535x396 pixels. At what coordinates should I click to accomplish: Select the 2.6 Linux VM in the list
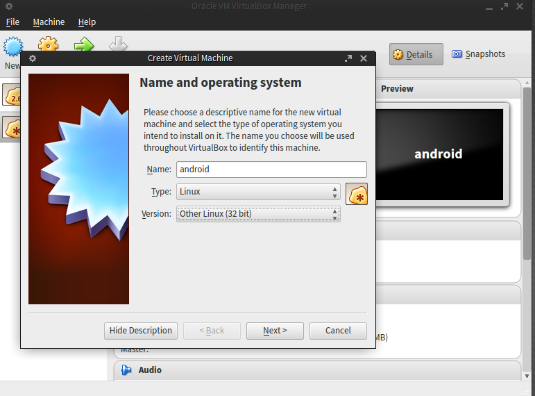click(x=11, y=94)
